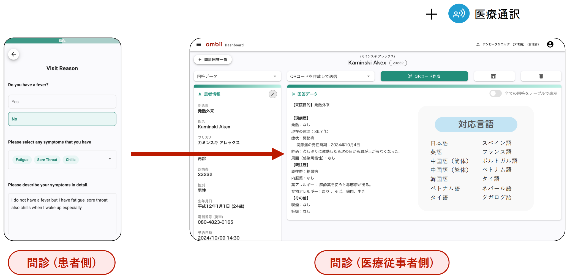
Task: Go back to 問診回答一覧
Action: (213, 59)
